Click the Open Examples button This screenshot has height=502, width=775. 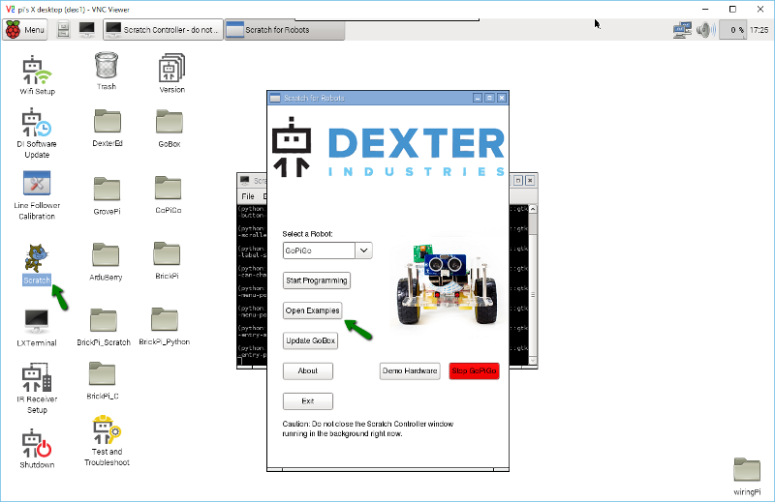tap(312, 310)
